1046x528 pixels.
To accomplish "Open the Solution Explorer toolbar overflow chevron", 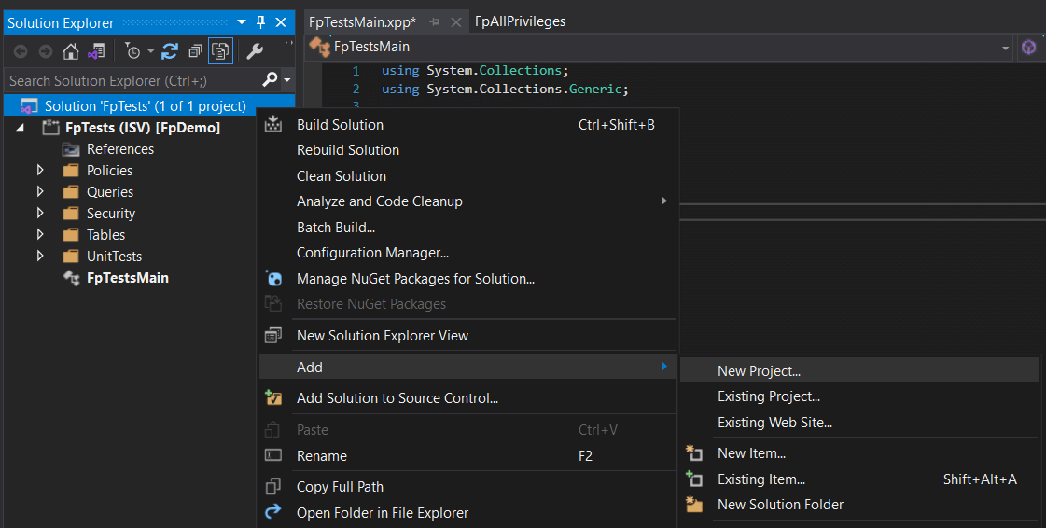I will (289, 44).
